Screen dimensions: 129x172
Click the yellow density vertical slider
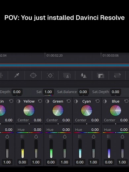tap(22, 149)
